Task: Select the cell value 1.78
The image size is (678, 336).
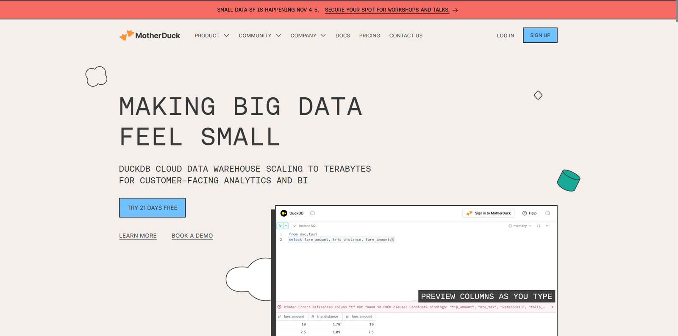Action: point(336,324)
